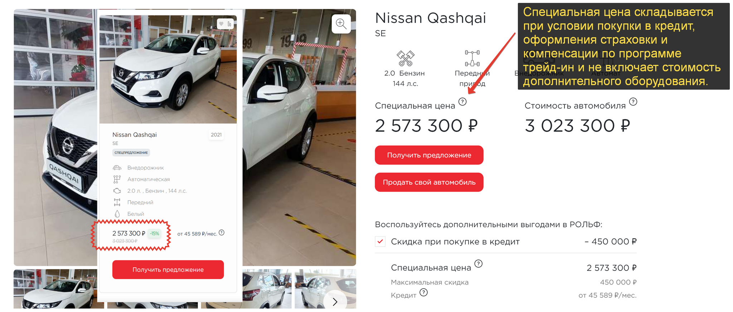This screenshot has height=312, width=733.
Task: Open the help icon next to Кредит
Action: click(x=423, y=292)
